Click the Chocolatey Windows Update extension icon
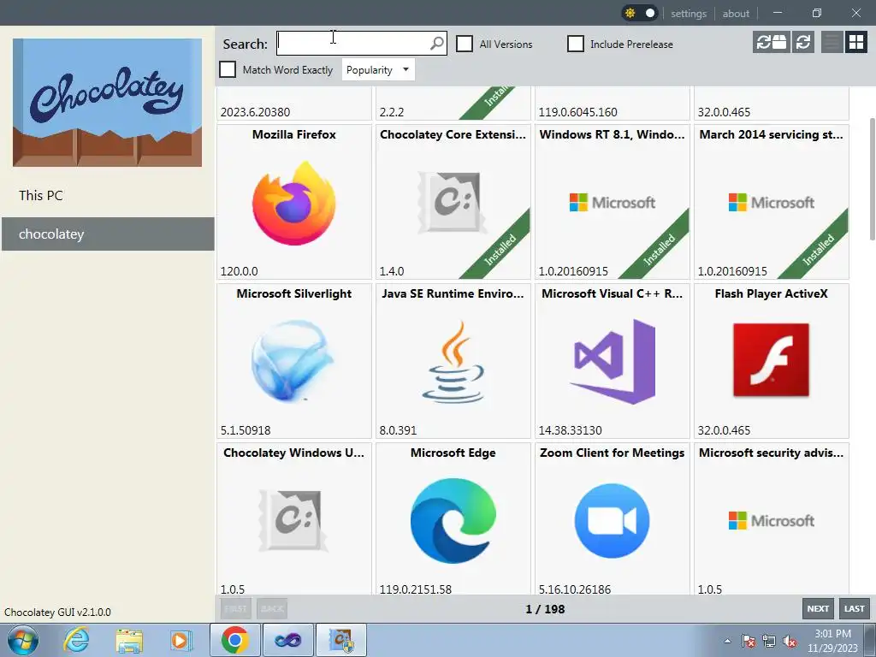Viewport: 876px width, 657px height. click(293, 521)
